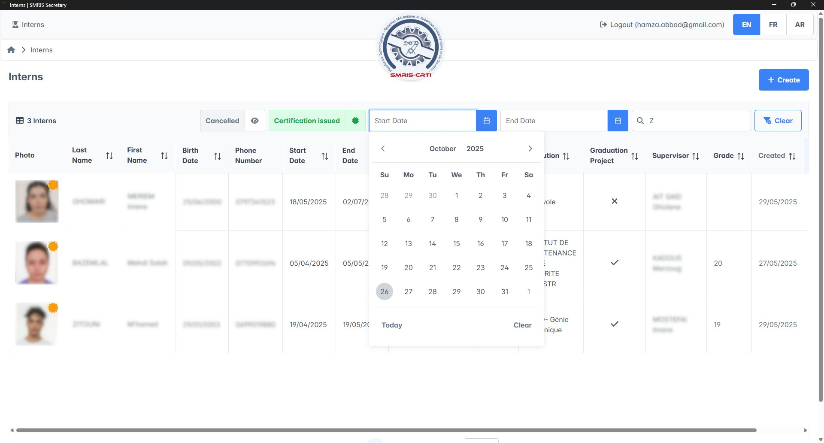The height and width of the screenshot is (443, 824).
Task: Focus the Start Date input field
Action: tap(423, 121)
